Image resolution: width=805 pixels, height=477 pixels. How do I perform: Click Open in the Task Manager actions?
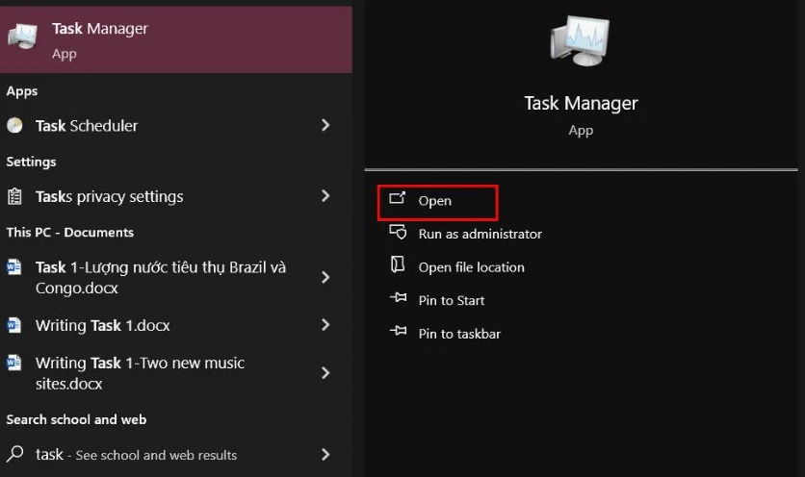tap(437, 202)
